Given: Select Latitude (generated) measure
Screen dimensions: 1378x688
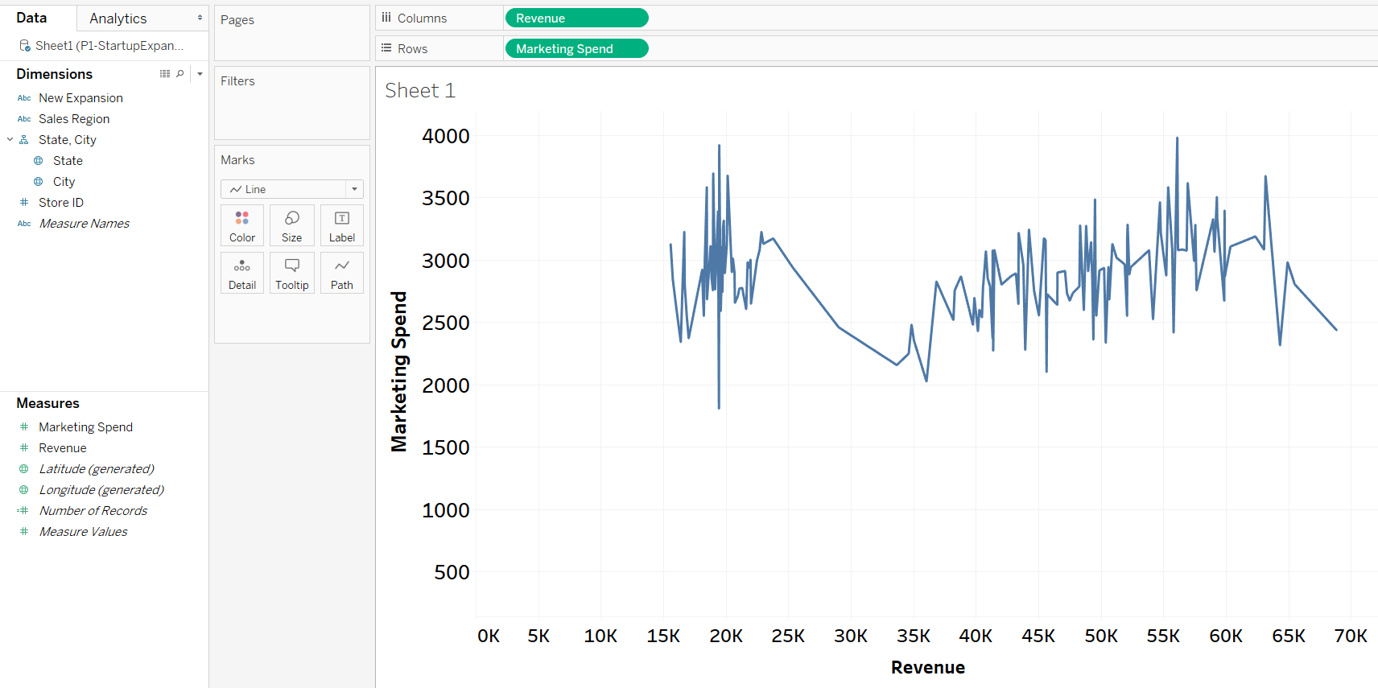Looking at the screenshot, I should tap(97, 469).
